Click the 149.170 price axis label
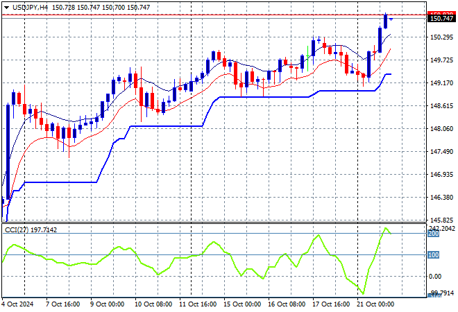The height and width of the screenshot is (312, 458). [442, 83]
